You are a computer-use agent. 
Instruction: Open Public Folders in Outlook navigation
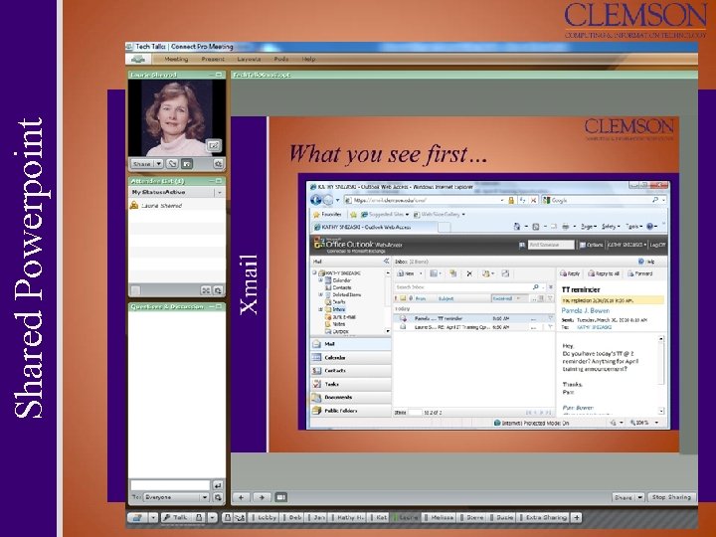[351, 411]
